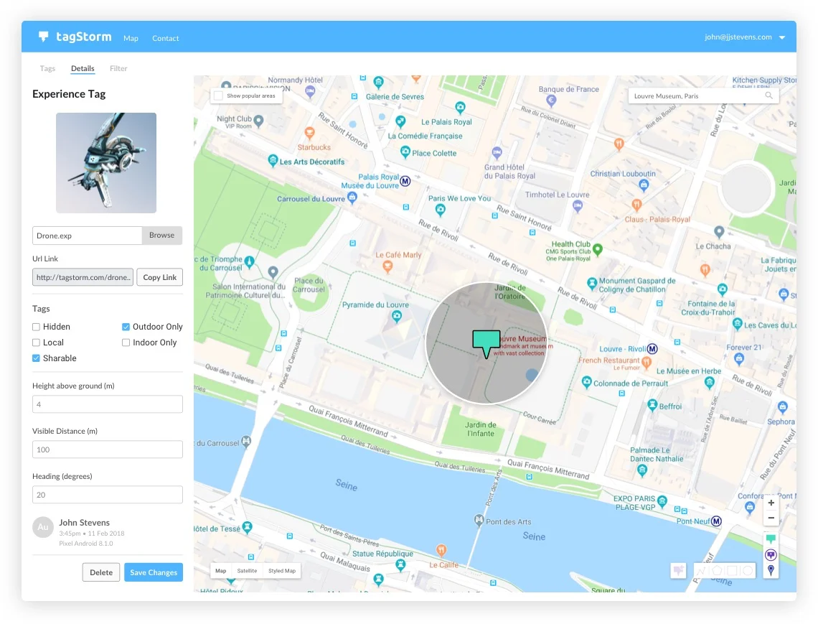The width and height of the screenshot is (818, 624).
Task: Enable the Hidden tag checkbox
Action: 36,327
